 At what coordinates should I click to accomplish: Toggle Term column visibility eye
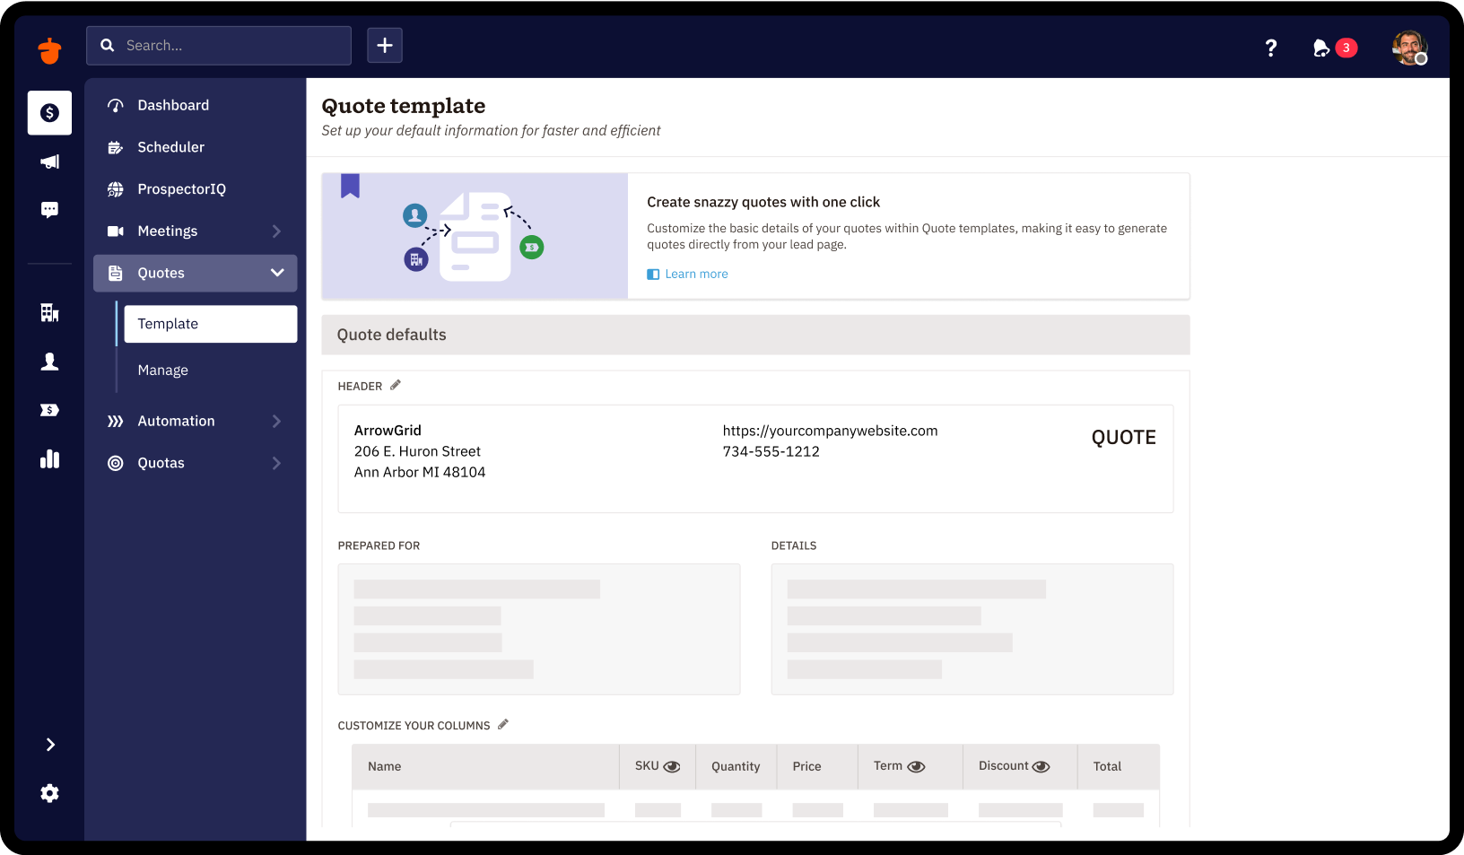coord(916,767)
